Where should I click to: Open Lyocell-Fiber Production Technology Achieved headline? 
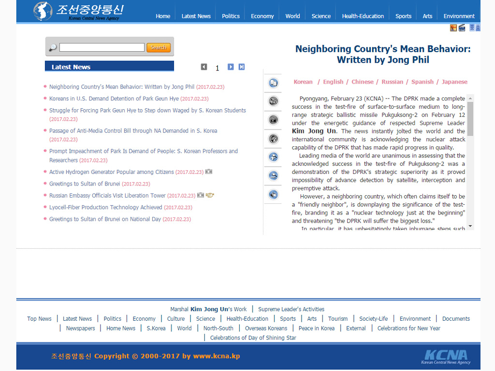coord(106,207)
